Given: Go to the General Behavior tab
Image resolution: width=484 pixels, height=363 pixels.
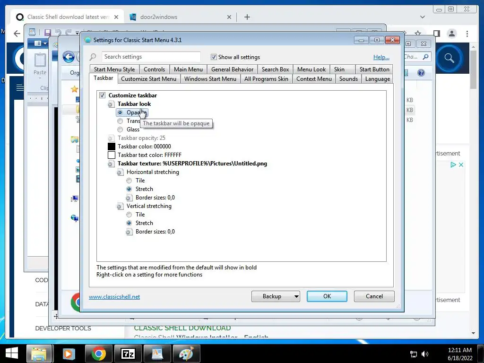Looking at the screenshot, I should pos(233,69).
